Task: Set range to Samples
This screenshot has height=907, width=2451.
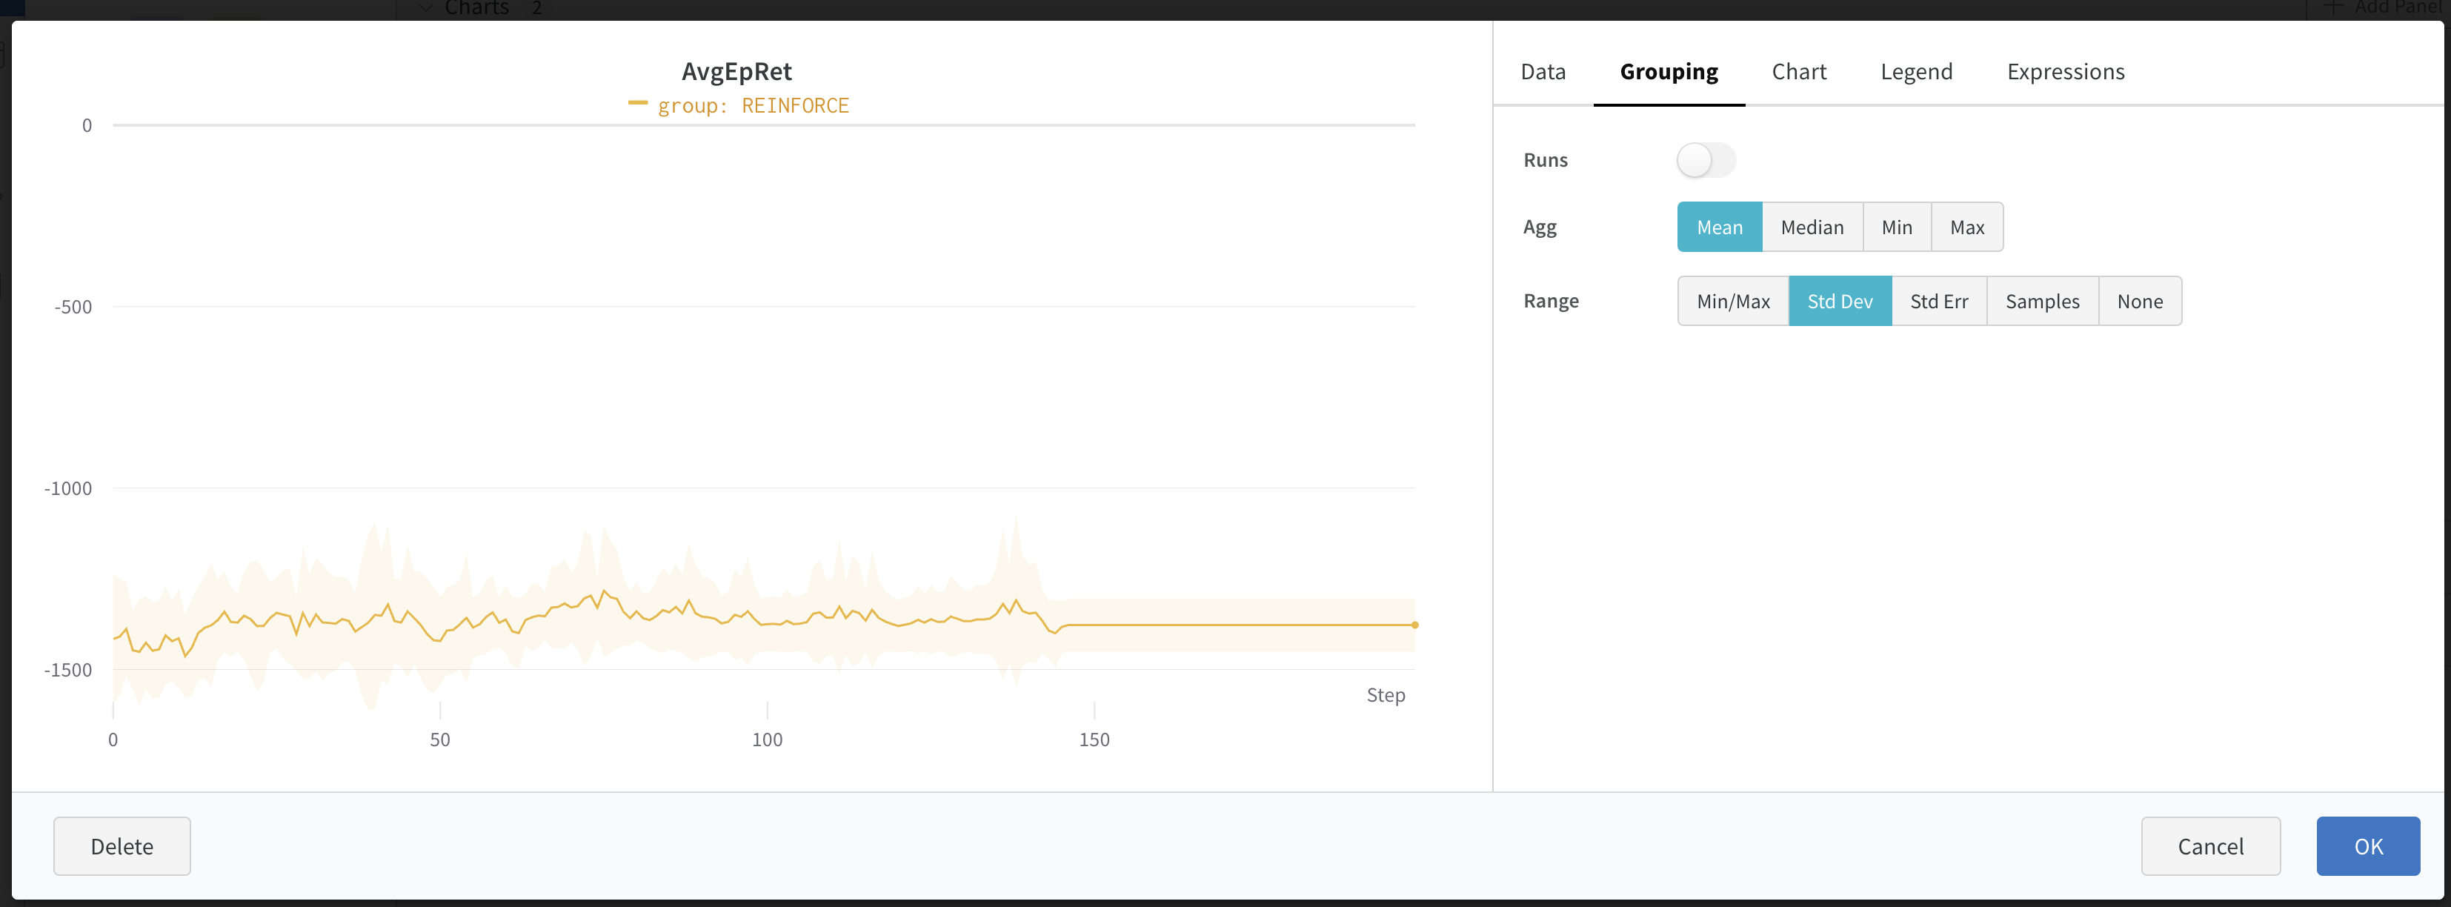Action: coord(2041,302)
